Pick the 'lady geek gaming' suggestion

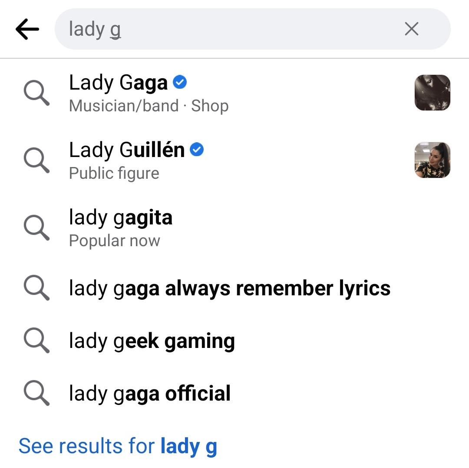coord(152,341)
